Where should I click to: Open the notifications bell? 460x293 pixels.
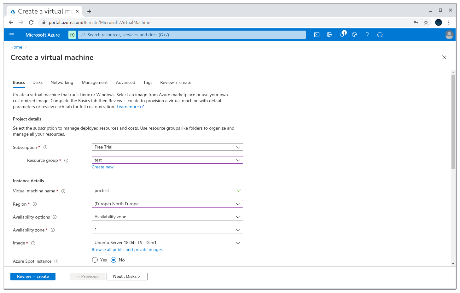coord(342,34)
